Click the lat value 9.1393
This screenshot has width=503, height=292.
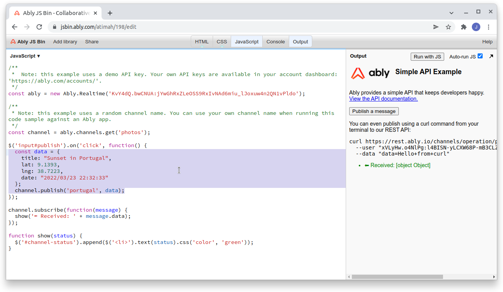(x=47, y=165)
